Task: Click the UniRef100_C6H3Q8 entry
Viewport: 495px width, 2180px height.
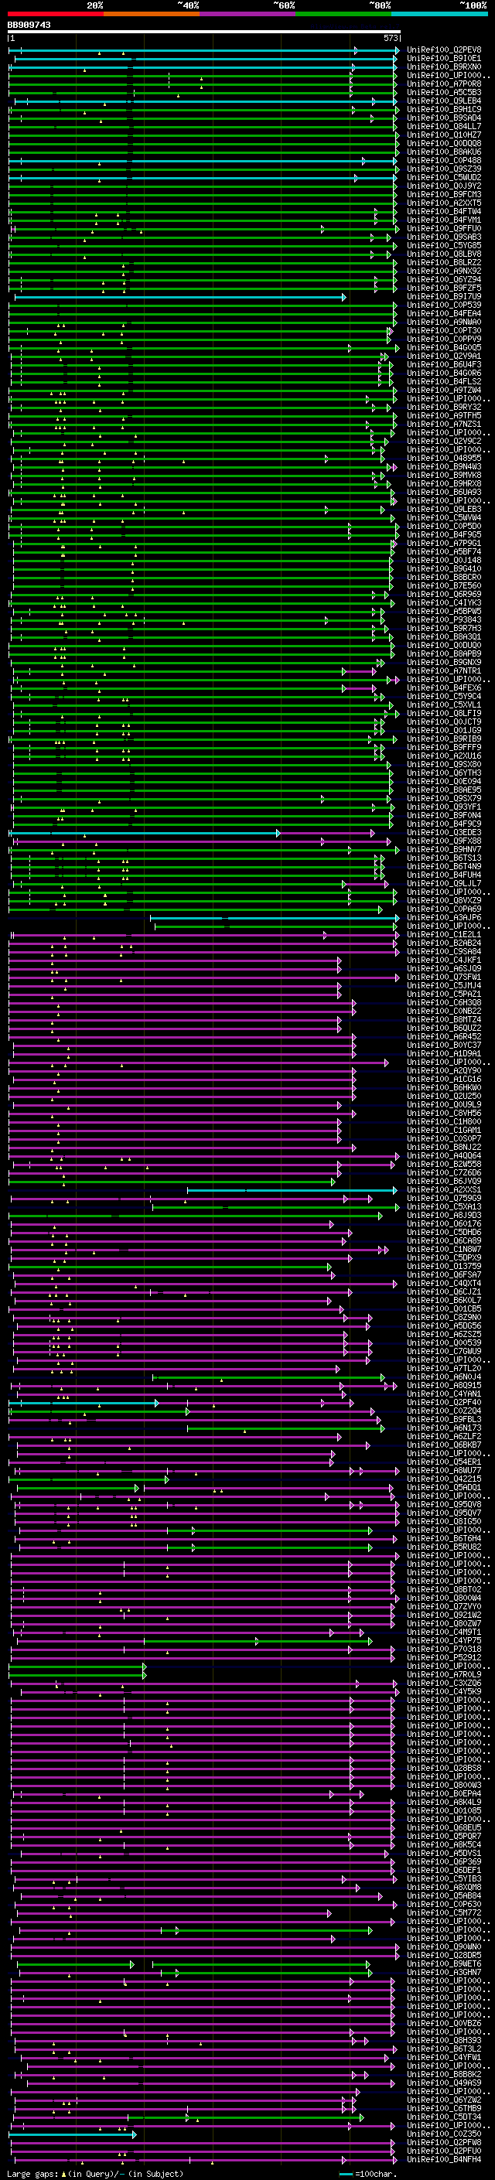Action: click(444, 1003)
